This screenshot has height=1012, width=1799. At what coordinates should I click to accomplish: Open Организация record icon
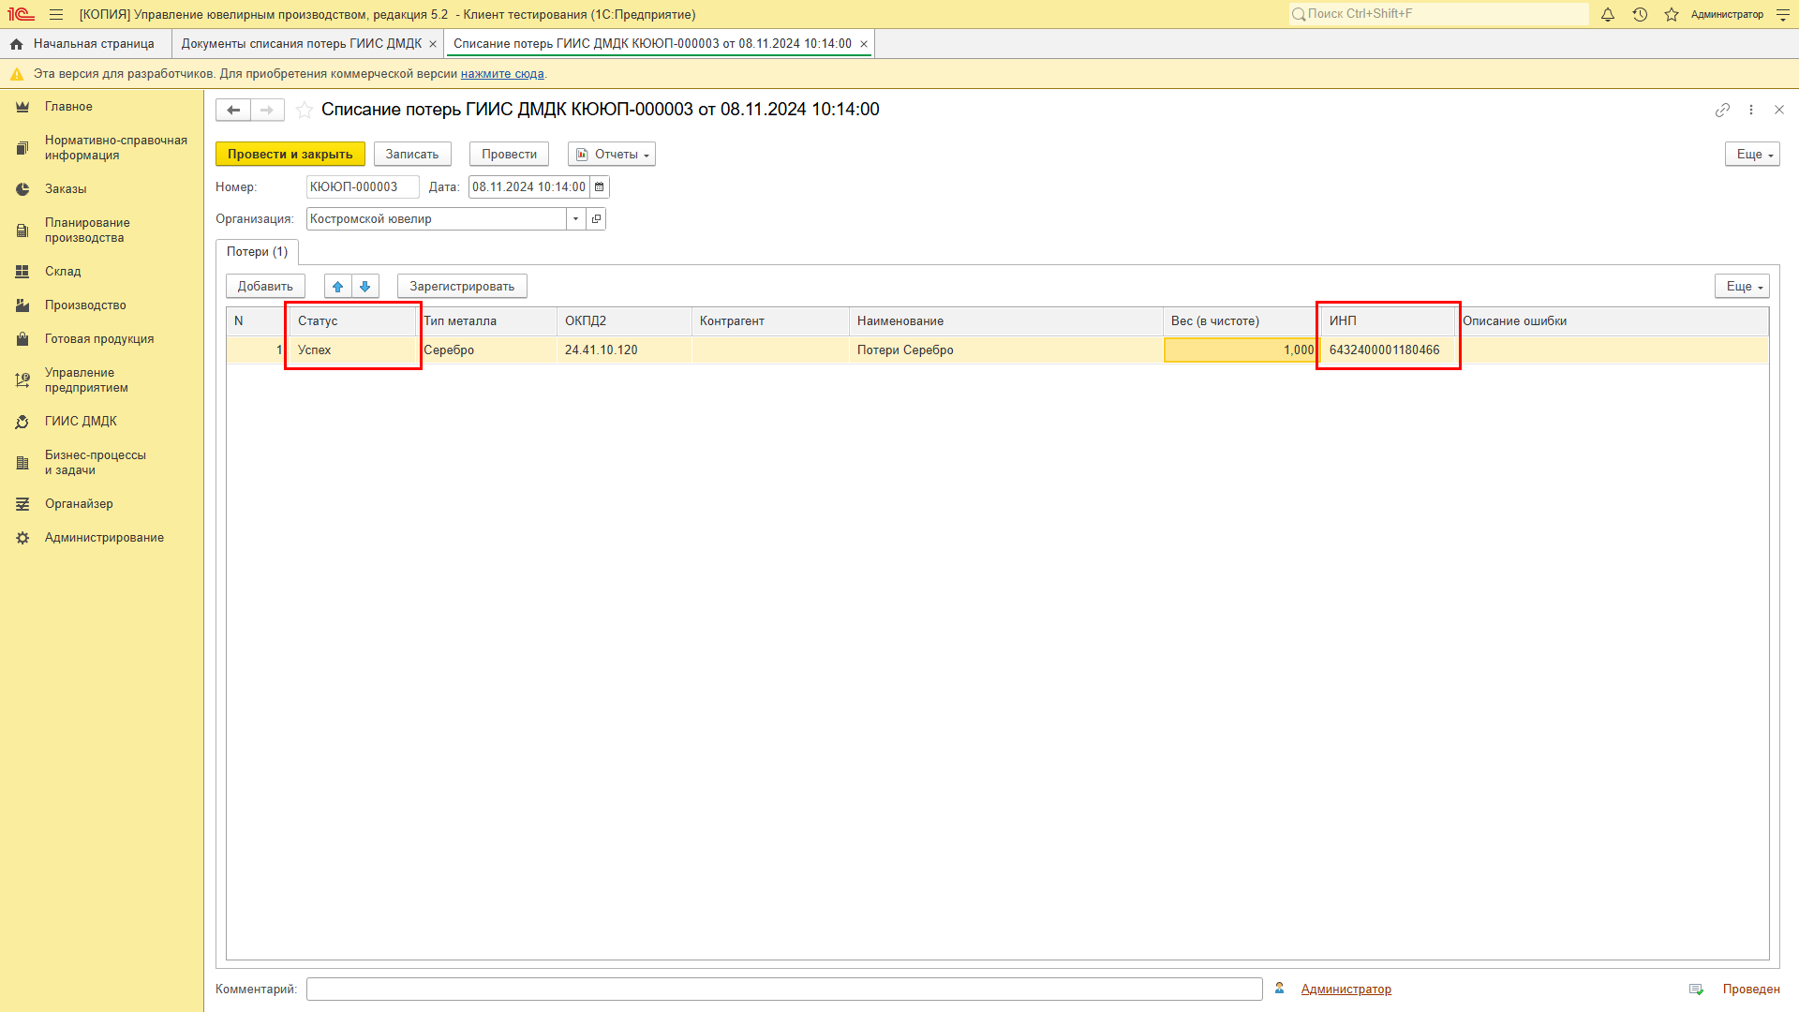pyautogui.click(x=597, y=219)
